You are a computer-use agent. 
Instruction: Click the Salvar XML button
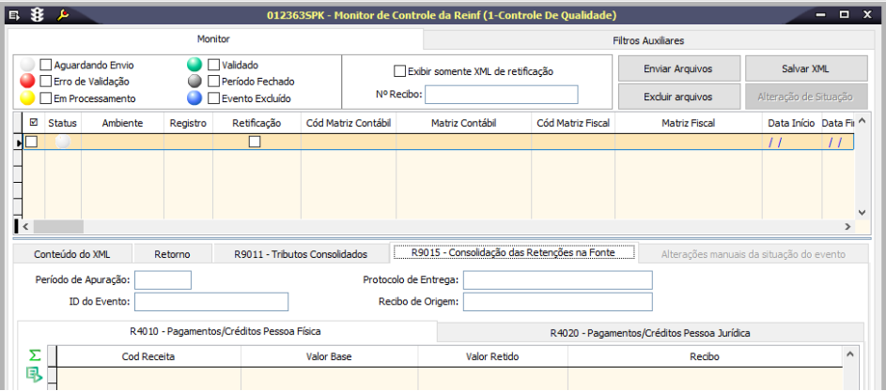(x=804, y=69)
